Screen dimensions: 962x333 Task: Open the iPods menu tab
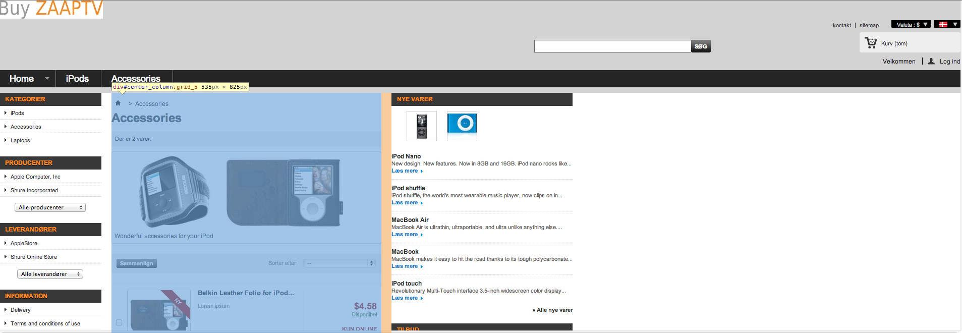coord(77,79)
